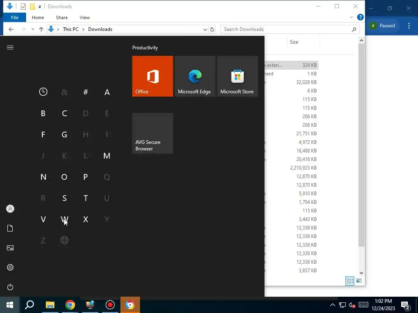Click Properties icon in title bar

point(23,7)
